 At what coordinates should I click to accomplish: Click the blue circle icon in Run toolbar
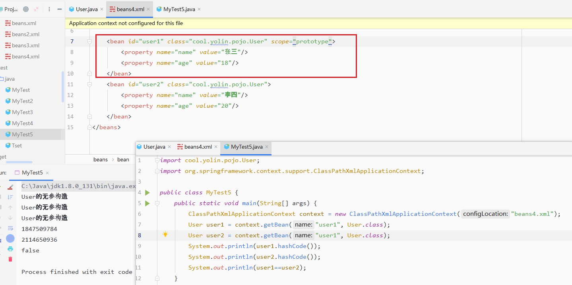(10, 238)
